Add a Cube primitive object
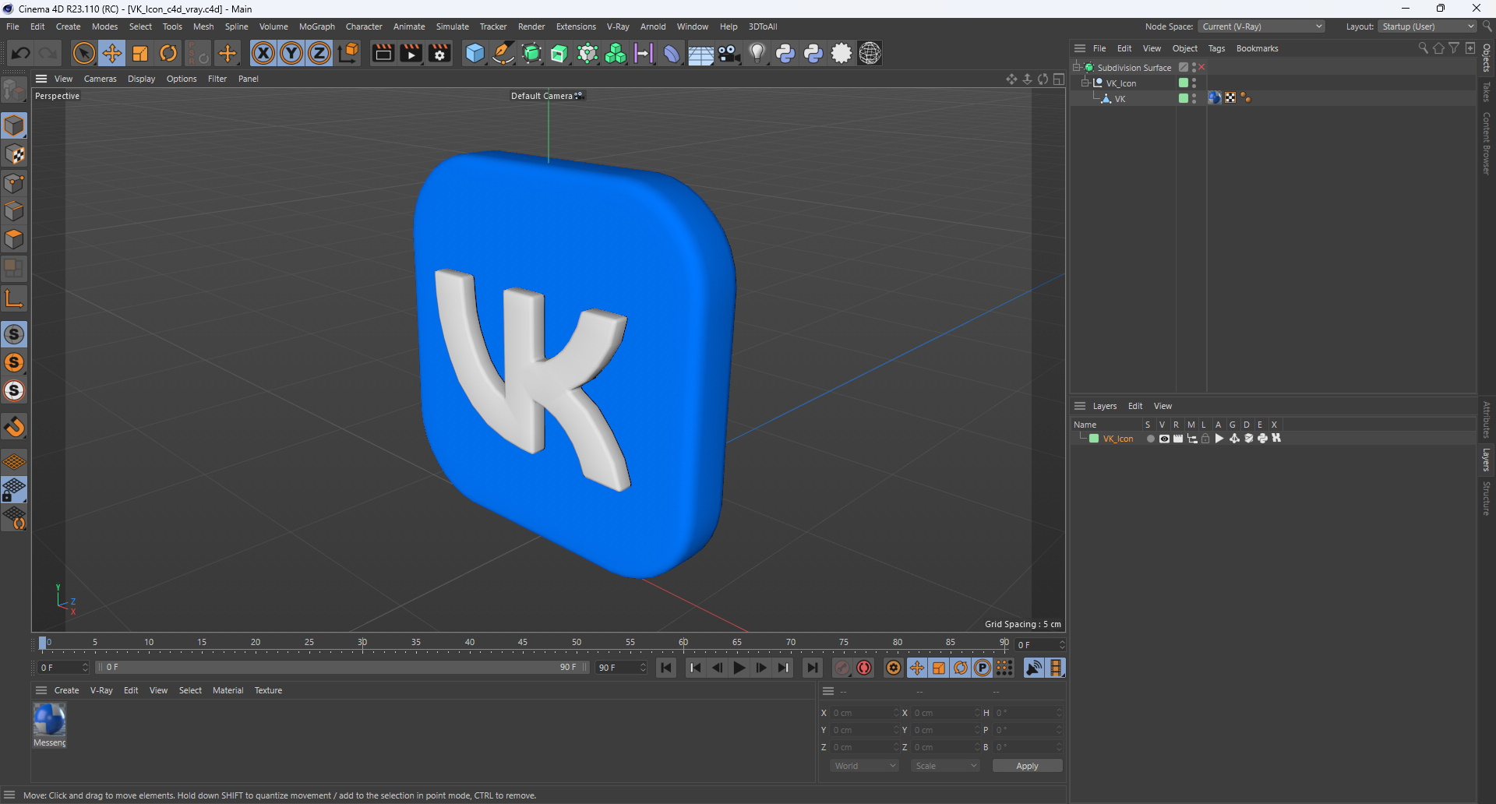 pyautogui.click(x=475, y=53)
